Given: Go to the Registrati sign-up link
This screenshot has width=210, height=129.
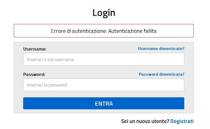Looking at the screenshot, I should (x=182, y=121).
